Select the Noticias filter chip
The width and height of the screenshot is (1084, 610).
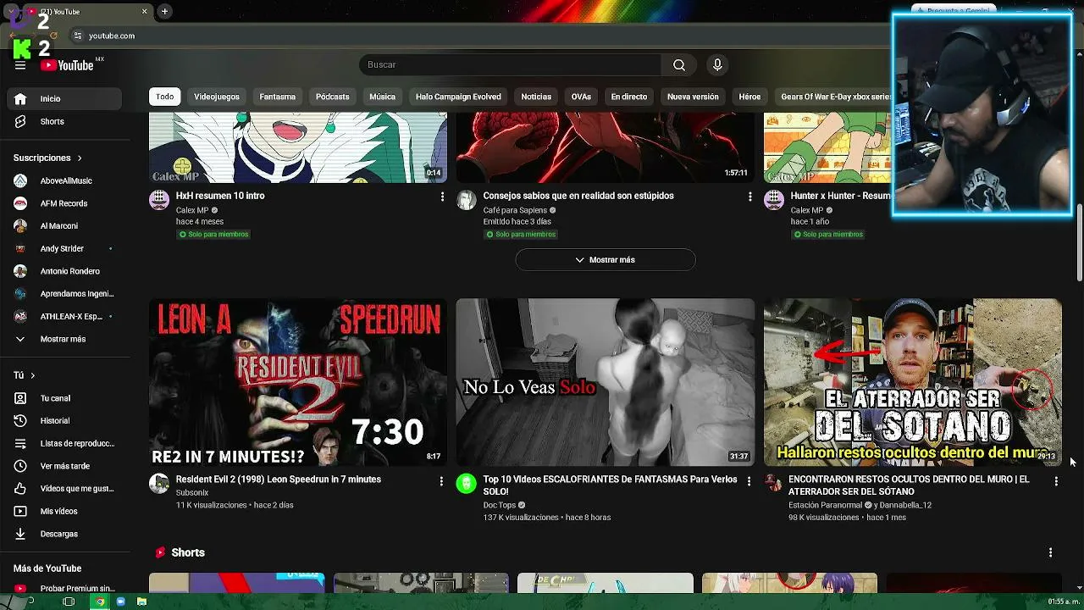[x=536, y=97]
